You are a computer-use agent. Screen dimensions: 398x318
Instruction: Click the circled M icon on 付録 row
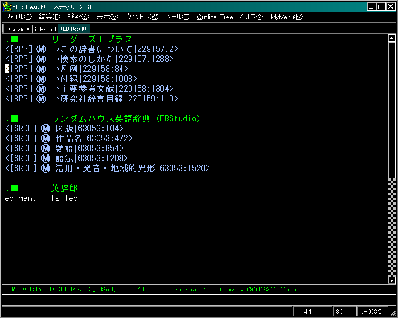point(41,79)
